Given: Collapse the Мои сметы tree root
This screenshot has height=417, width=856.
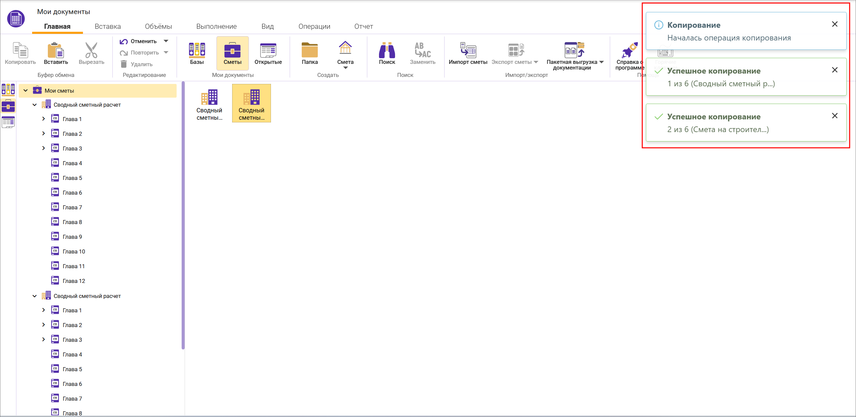Looking at the screenshot, I should 25,91.
